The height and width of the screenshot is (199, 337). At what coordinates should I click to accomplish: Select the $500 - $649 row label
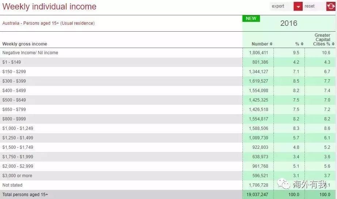tap(14, 100)
